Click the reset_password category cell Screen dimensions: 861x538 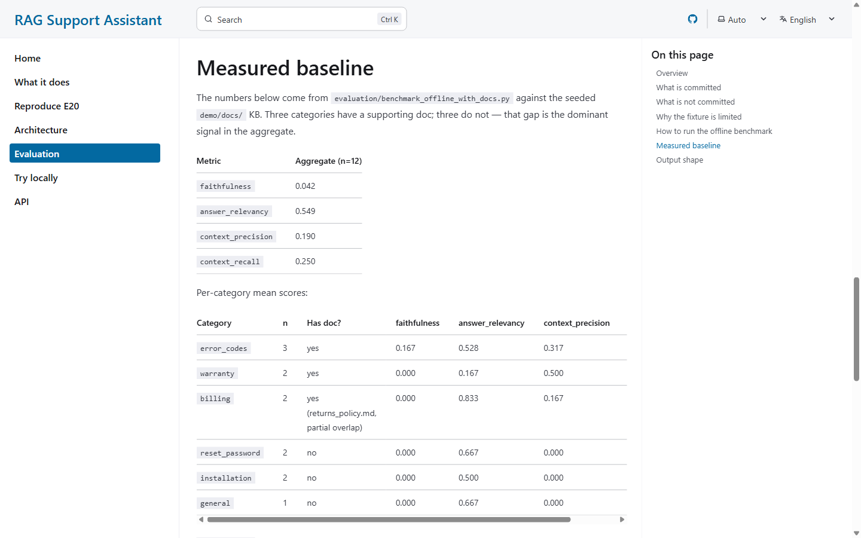tap(230, 453)
